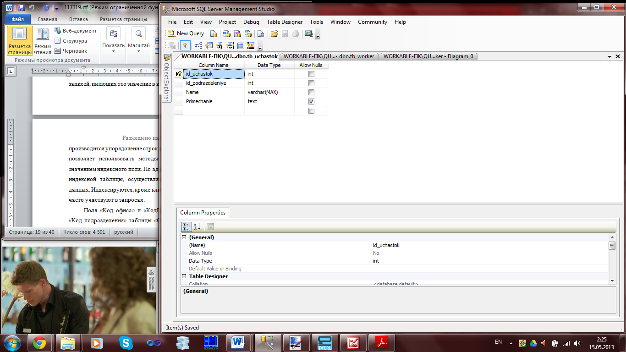The height and width of the screenshot is (352, 626).
Task: Open the Windows Start menu
Action: click(x=12, y=342)
